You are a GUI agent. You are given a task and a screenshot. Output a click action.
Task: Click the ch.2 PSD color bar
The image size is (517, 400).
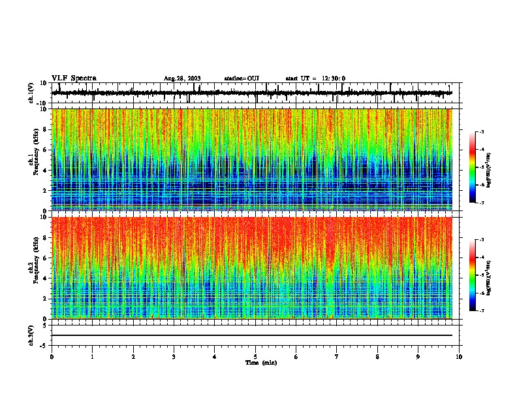click(x=473, y=275)
